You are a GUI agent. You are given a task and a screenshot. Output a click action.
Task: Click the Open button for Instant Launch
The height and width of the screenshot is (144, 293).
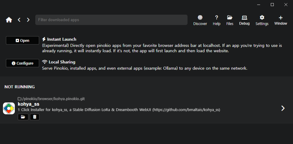pyautogui.click(x=23, y=41)
